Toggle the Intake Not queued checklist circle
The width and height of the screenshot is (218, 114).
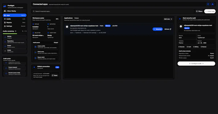(5, 51)
